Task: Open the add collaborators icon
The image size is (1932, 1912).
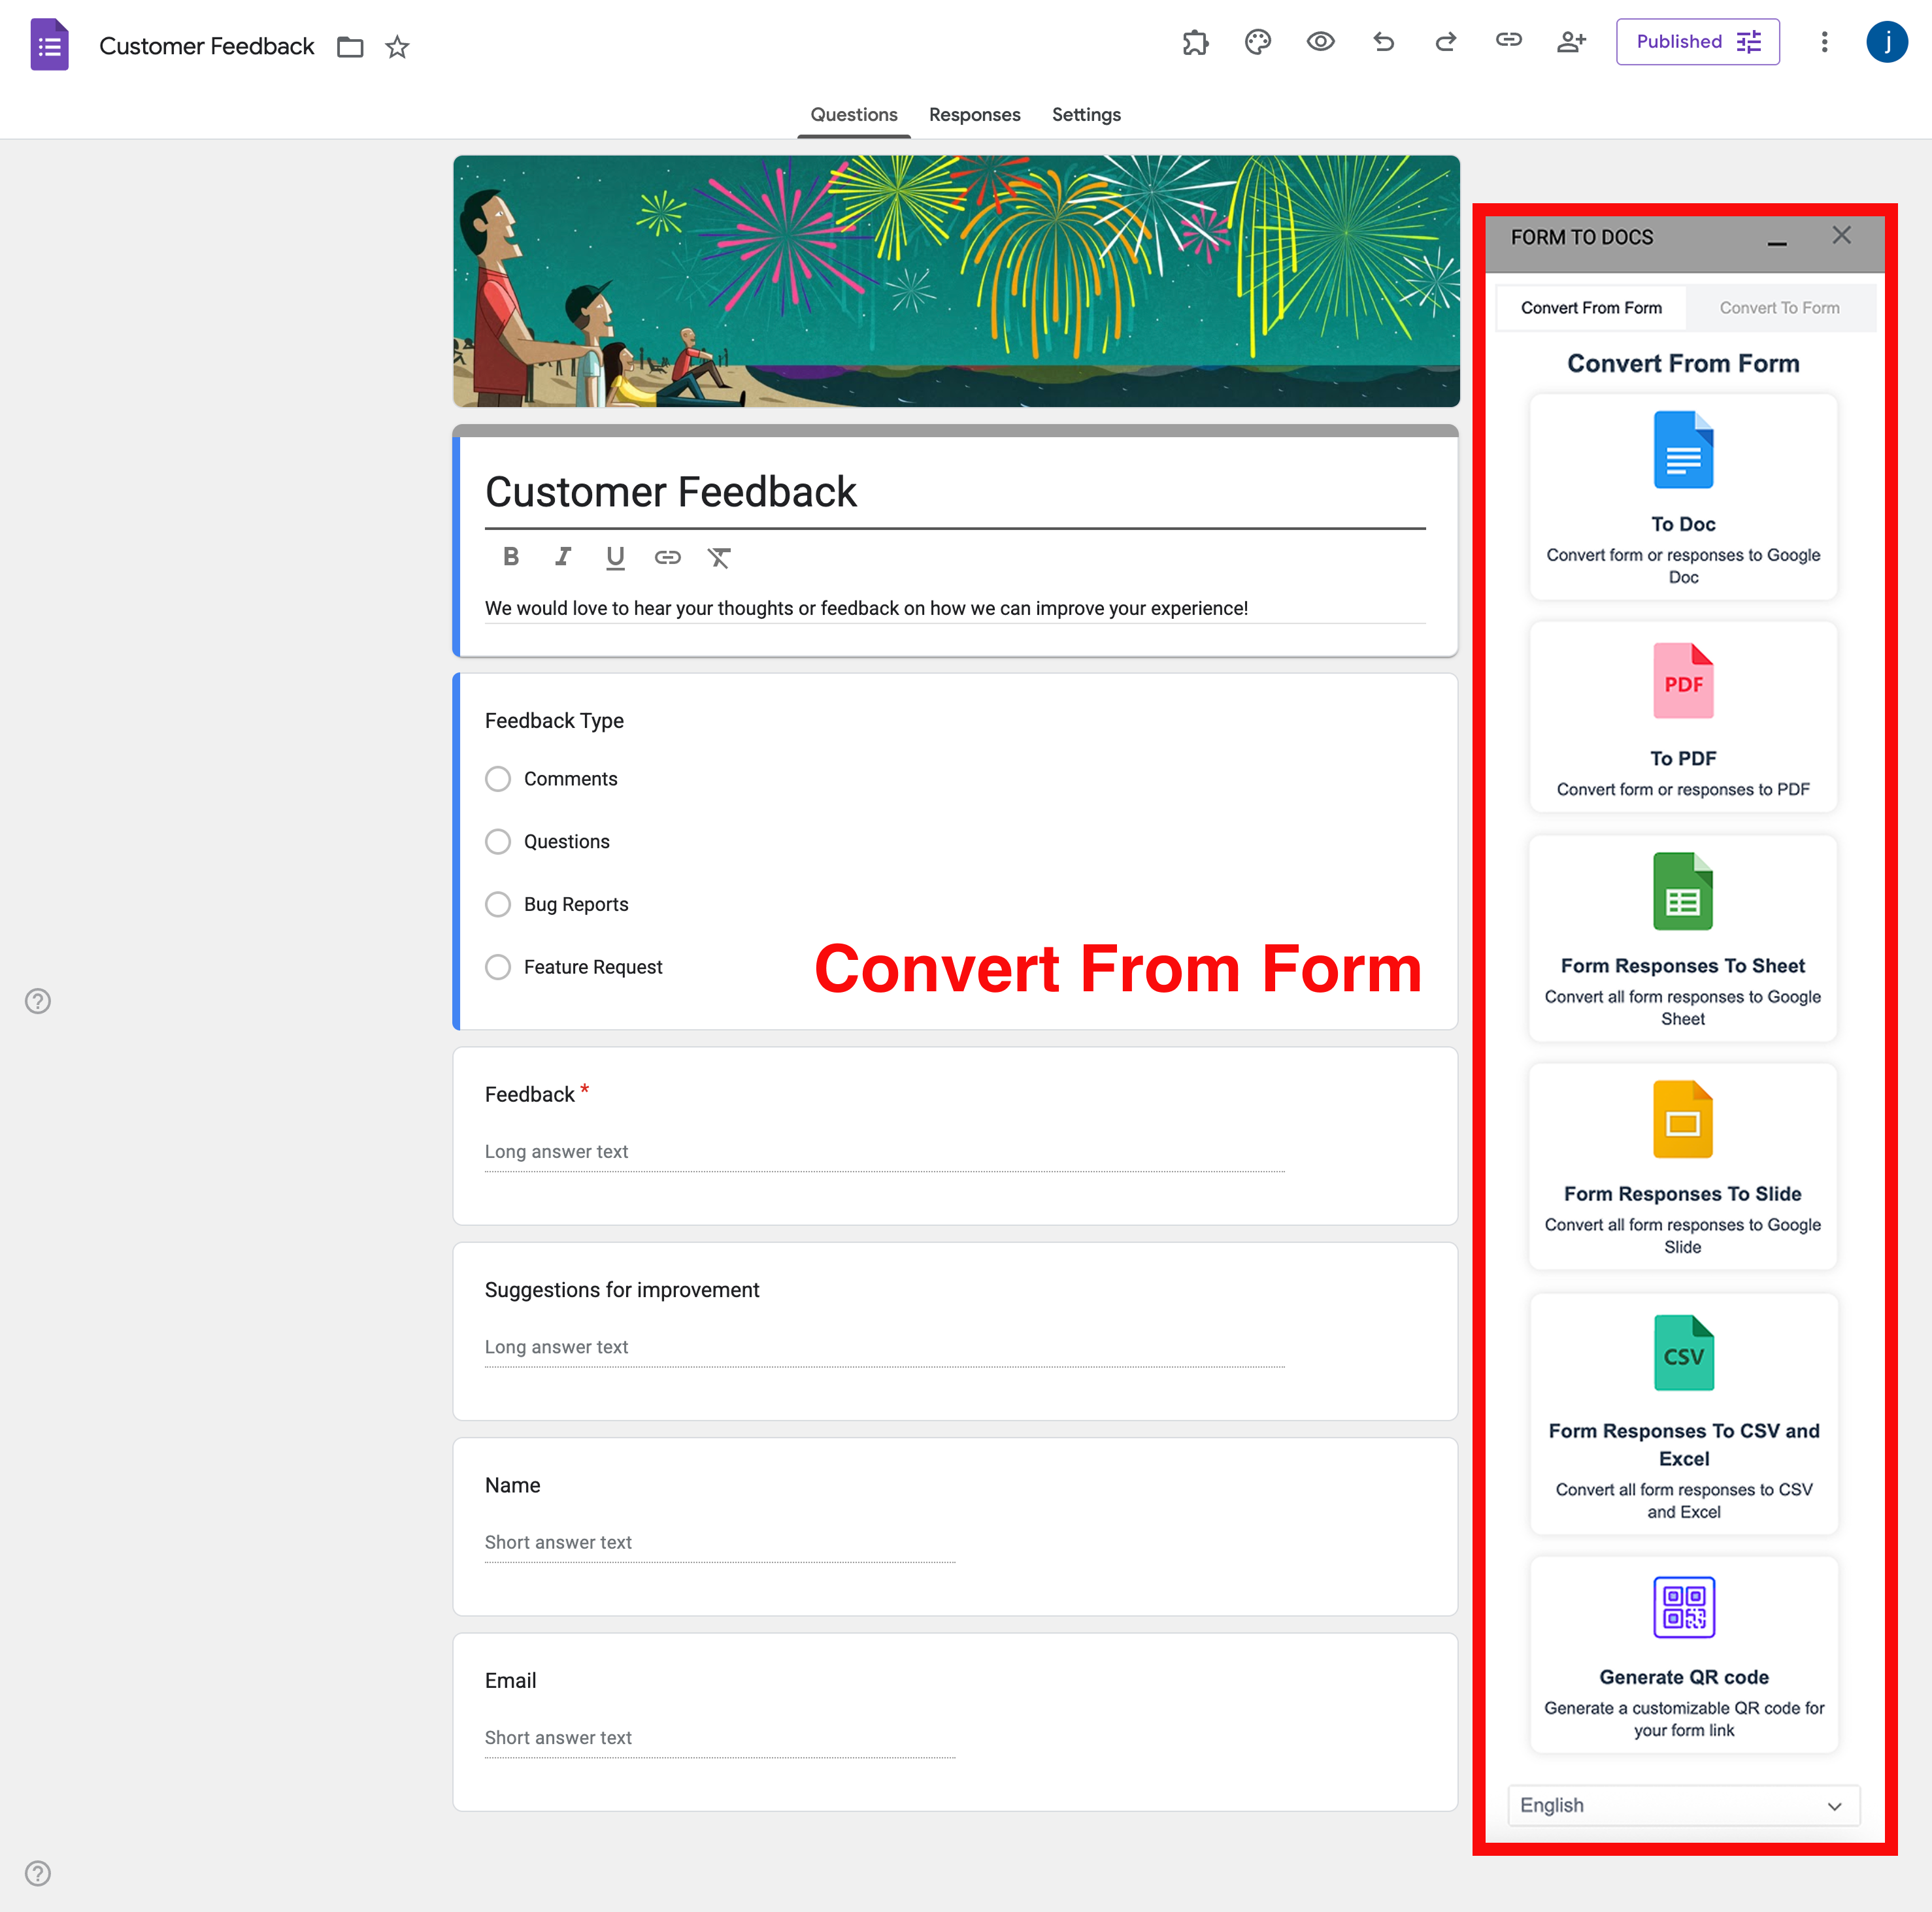Action: point(1570,42)
